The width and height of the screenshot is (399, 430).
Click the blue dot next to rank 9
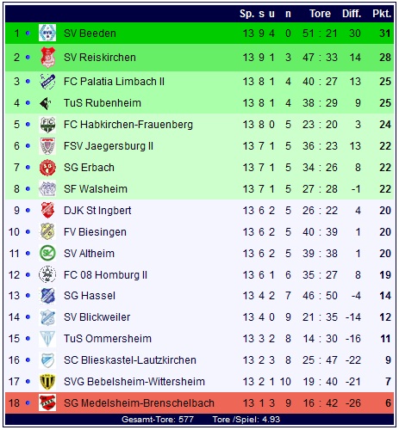[x=28, y=211]
